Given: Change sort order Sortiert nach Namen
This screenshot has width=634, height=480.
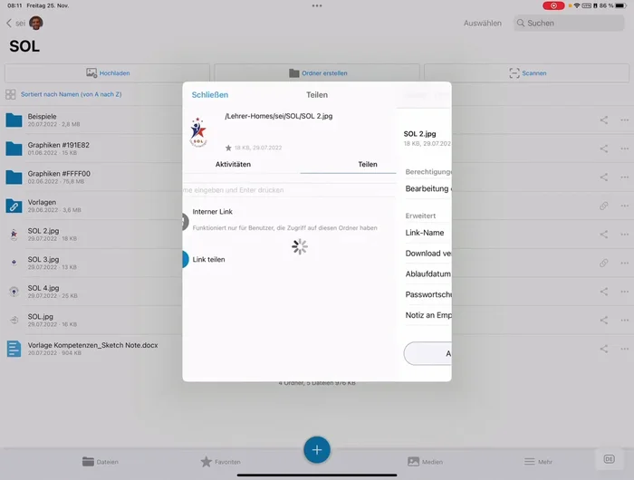Looking at the screenshot, I should pos(71,94).
